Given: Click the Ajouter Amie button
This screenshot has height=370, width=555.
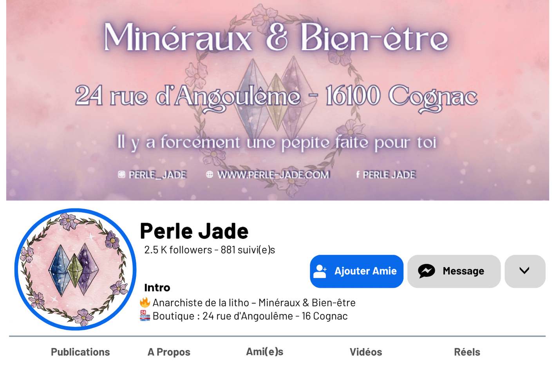Looking at the screenshot, I should (356, 271).
